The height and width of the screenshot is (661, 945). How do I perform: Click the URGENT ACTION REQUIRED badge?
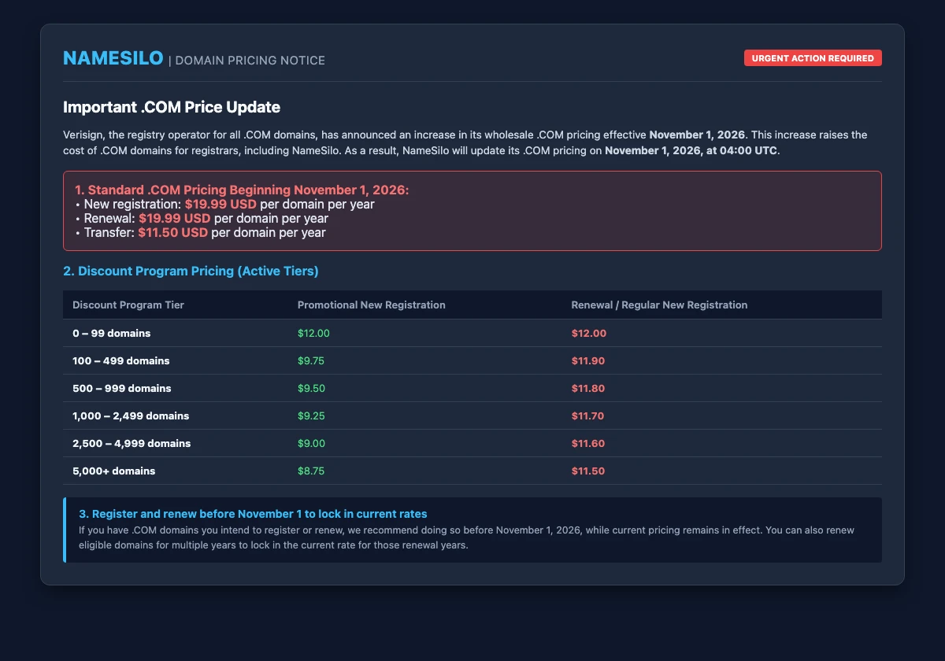tap(813, 58)
